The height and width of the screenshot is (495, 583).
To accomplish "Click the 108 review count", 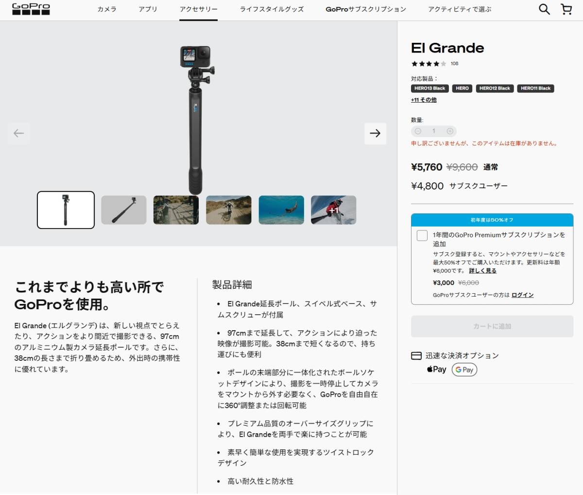I will tap(454, 64).
